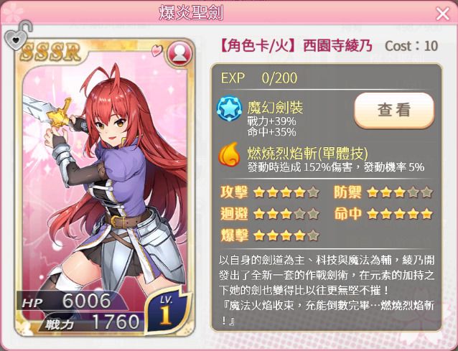Click the HP 6006 stat bar
458x351 pixels.
(70, 301)
